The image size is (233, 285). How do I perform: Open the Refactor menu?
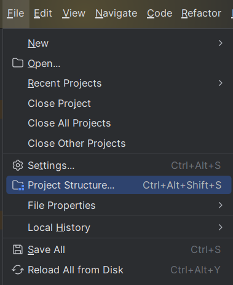201,14
